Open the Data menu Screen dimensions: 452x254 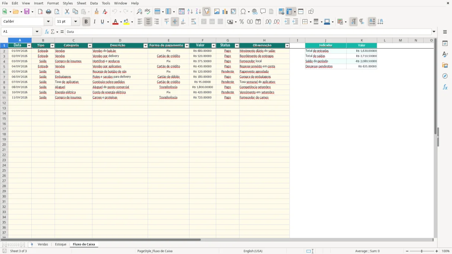[94, 3]
